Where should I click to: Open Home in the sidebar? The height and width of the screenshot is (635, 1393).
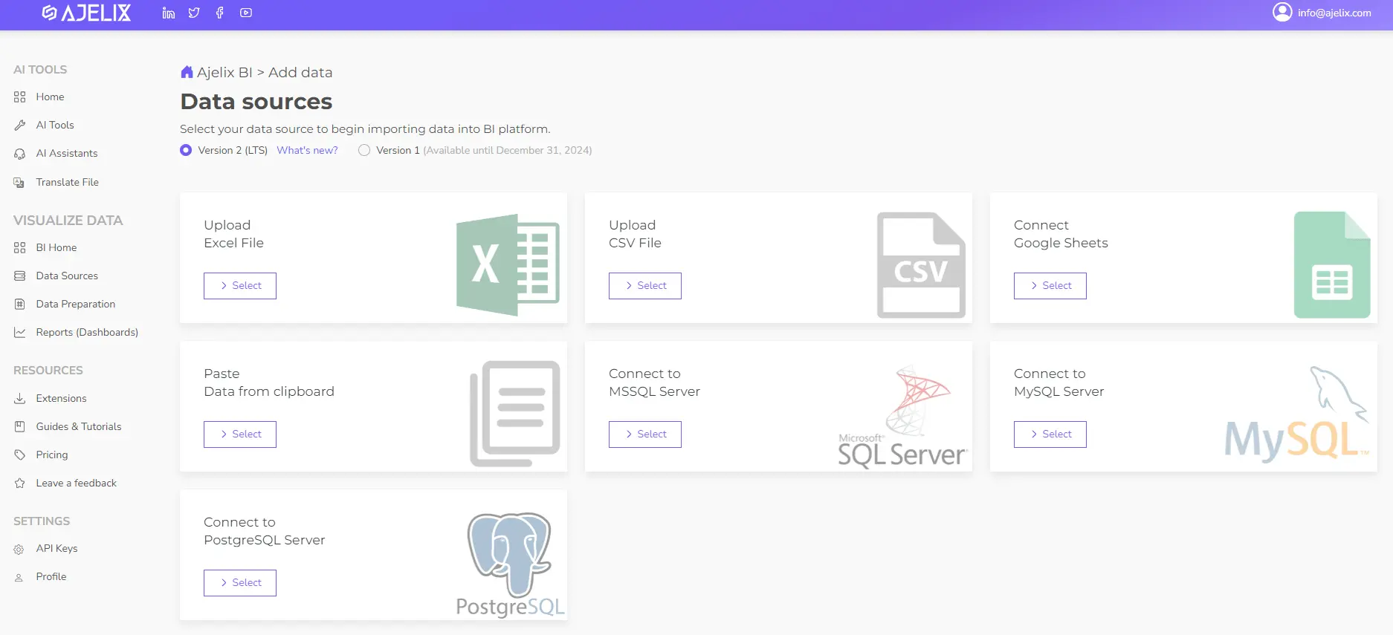[x=50, y=97]
